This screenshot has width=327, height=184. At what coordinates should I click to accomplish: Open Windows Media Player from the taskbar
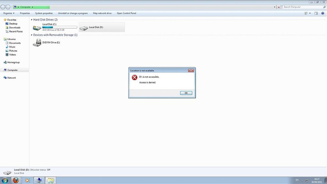point(27,180)
